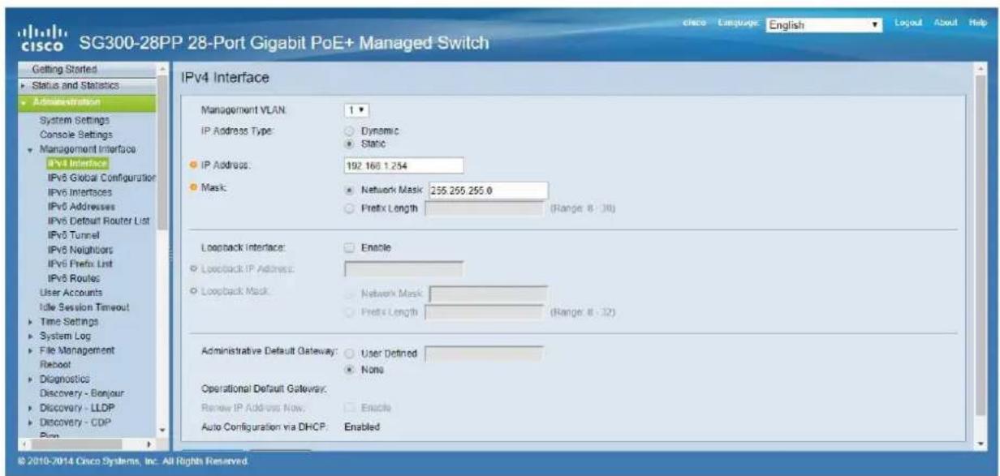The height and width of the screenshot is (476, 1000).
Task: Open the Language dropdown set to English
Action: tap(825, 24)
